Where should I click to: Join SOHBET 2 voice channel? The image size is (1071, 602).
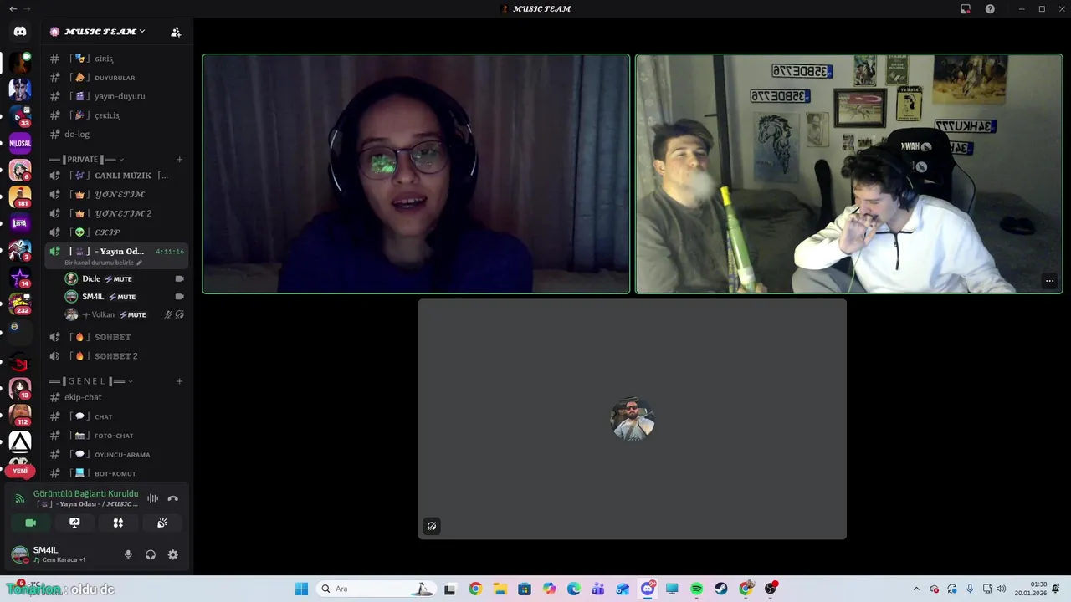pos(116,356)
